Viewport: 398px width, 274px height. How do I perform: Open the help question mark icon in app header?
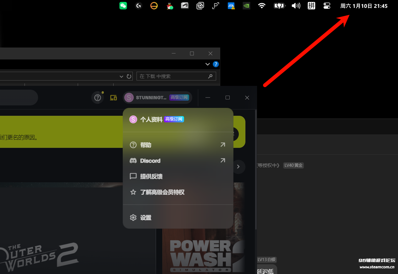coord(98,98)
